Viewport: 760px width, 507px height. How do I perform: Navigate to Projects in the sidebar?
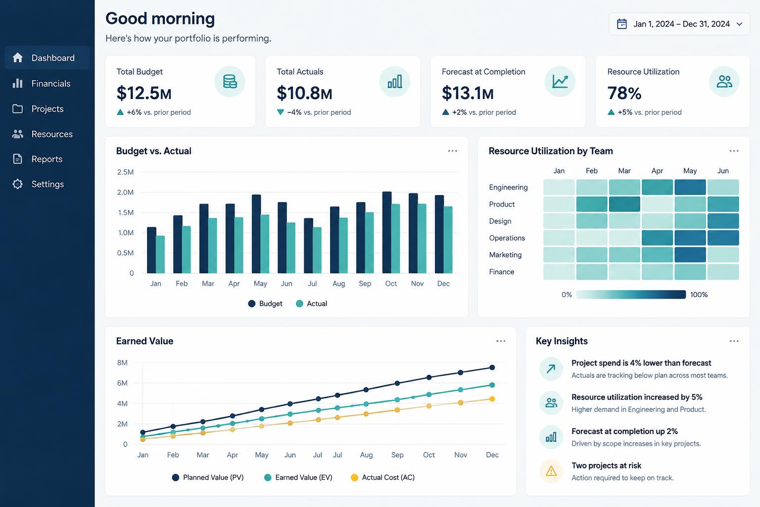[47, 108]
